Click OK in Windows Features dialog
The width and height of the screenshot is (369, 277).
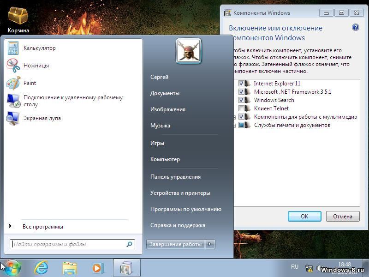(304, 216)
